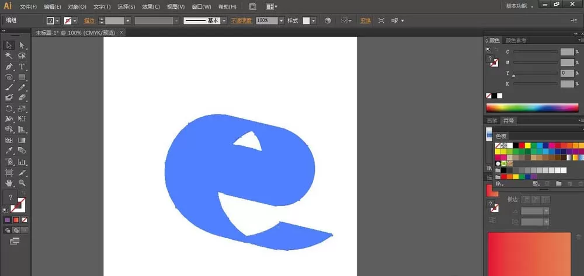Select the Shape Builder tool
Image resolution: width=584 pixels, height=276 pixels.
click(x=9, y=130)
